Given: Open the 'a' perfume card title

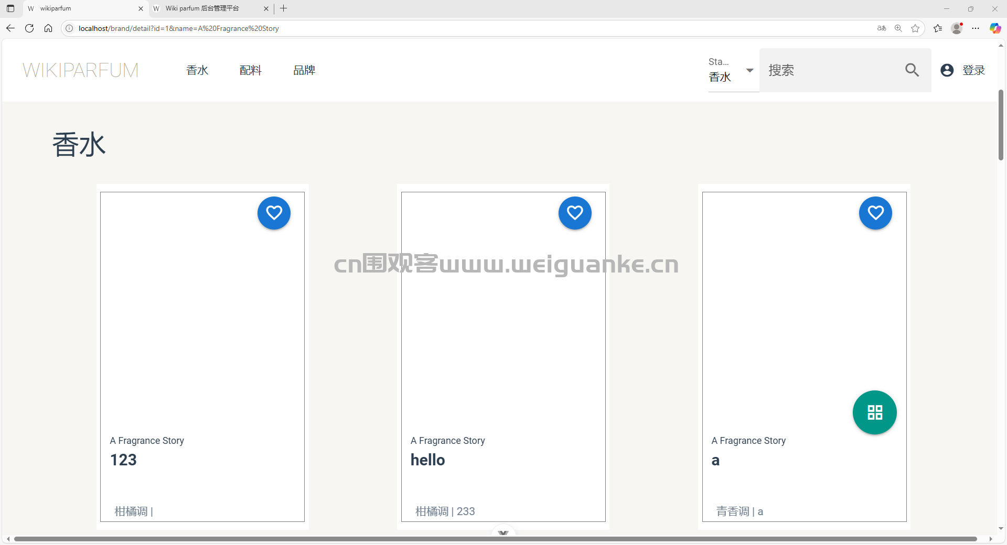Looking at the screenshot, I should [715, 461].
